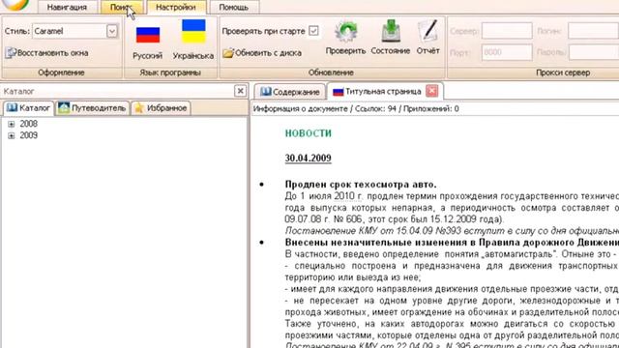Screen dimensions: 619x348
Task: Switch interface language to Русский flag
Action: click(148, 35)
